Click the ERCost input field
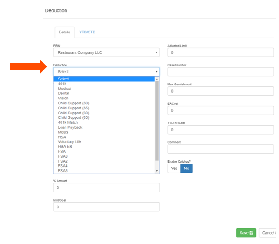Viewport: 279px width, 244px height. pos(221,110)
